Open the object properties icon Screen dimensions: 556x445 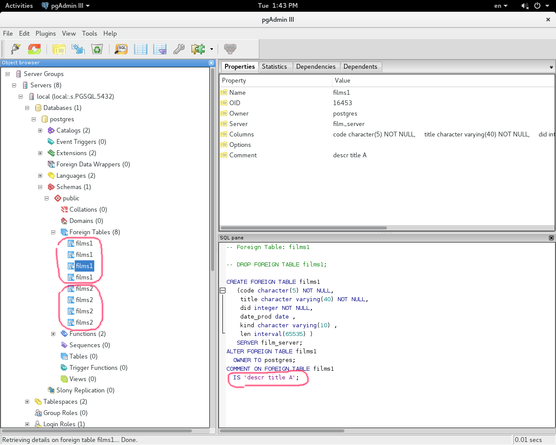(x=59, y=49)
